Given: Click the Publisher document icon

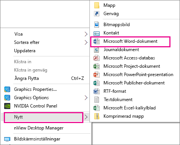Looking at the screenshot, I should coord(97,83).
